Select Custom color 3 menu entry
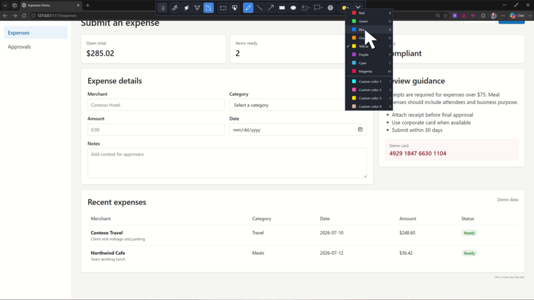 tap(369, 98)
